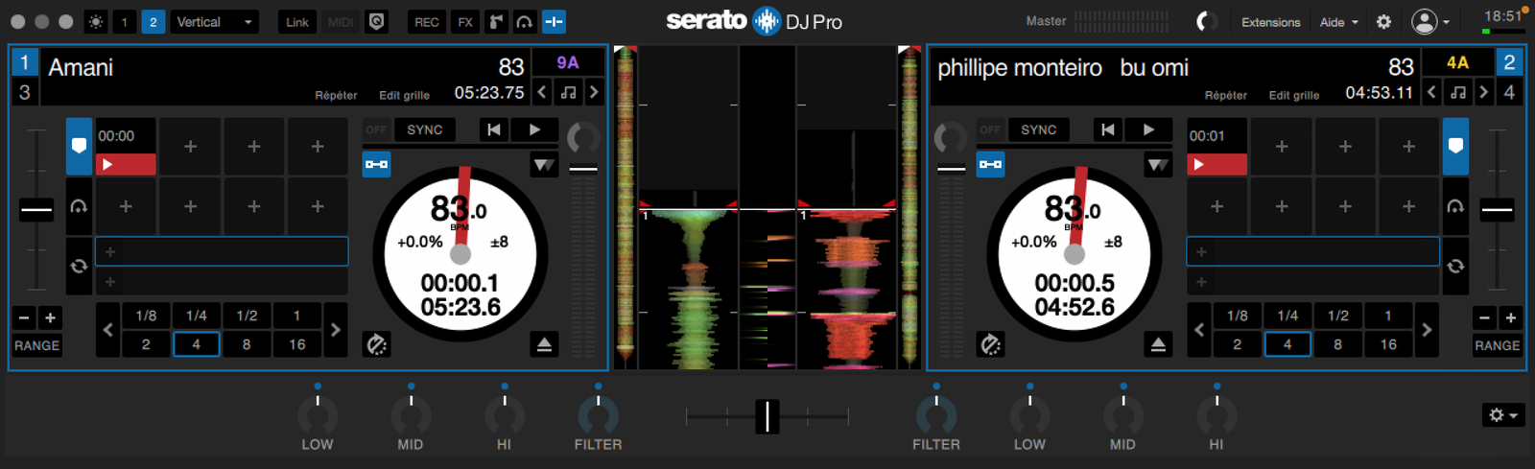The width and height of the screenshot is (1535, 469).
Task: Select deck 1 number tab
Action: coord(24,62)
